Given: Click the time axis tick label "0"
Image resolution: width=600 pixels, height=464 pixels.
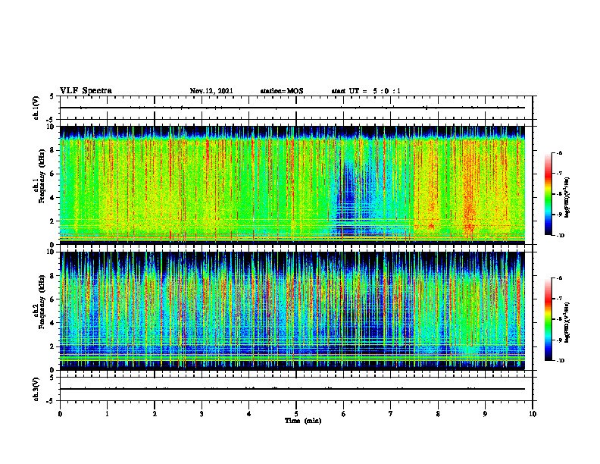Looking at the screenshot, I should coord(60,414).
